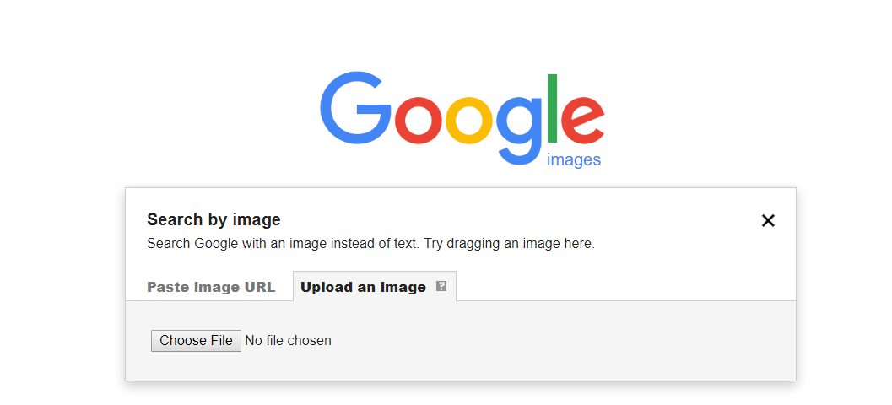Click the "Search by image" heading
This screenshot has width=892, height=405.
pos(214,220)
